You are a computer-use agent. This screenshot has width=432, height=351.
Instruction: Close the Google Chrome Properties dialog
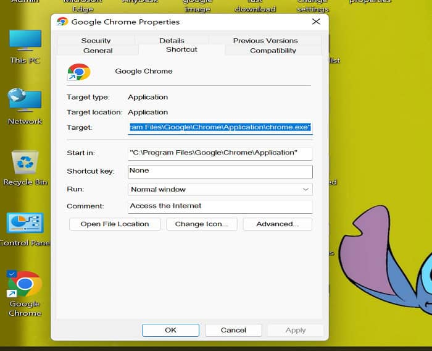click(x=316, y=22)
